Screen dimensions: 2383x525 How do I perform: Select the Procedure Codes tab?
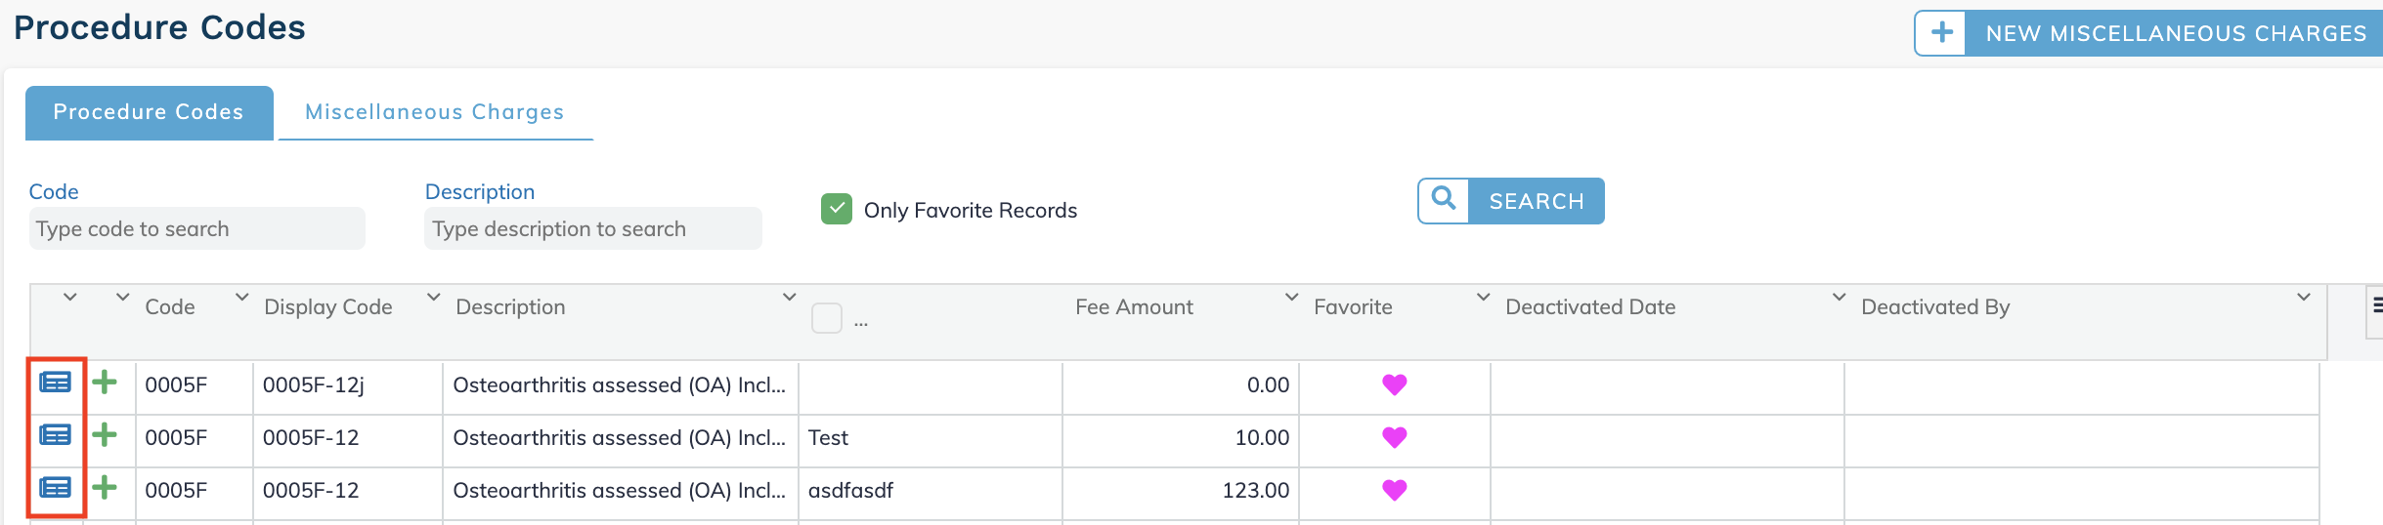pos(149,112)
